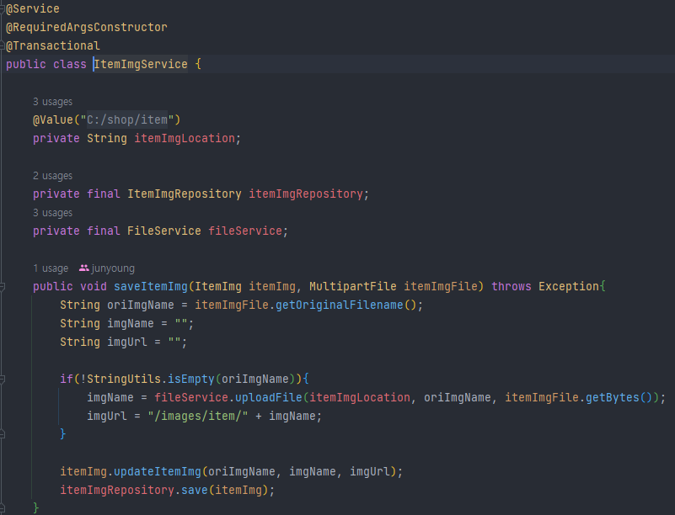Open the 1 usage hint for saveItemImg
Viewport: 675px width, 515px height.
[51, 268]
